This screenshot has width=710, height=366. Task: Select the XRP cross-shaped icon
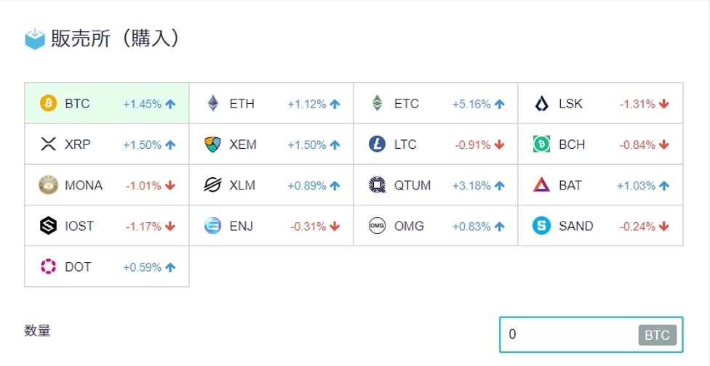[48, 144]
